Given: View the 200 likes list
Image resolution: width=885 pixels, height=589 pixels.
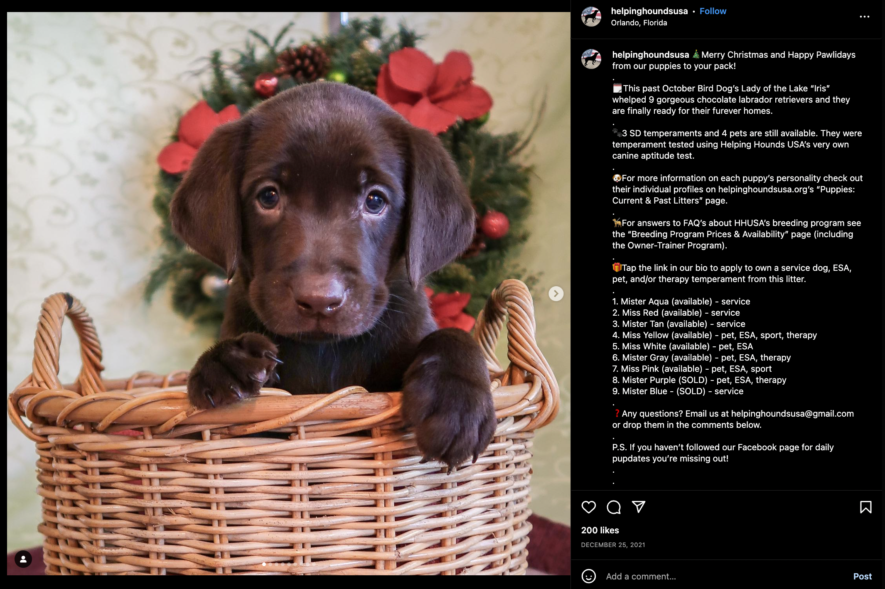Looking at the screenshot, I should [x=600, y=530].
